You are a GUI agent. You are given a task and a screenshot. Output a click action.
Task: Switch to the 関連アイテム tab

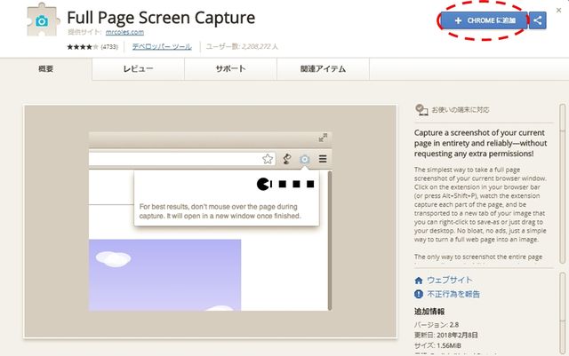click(323, 68)
